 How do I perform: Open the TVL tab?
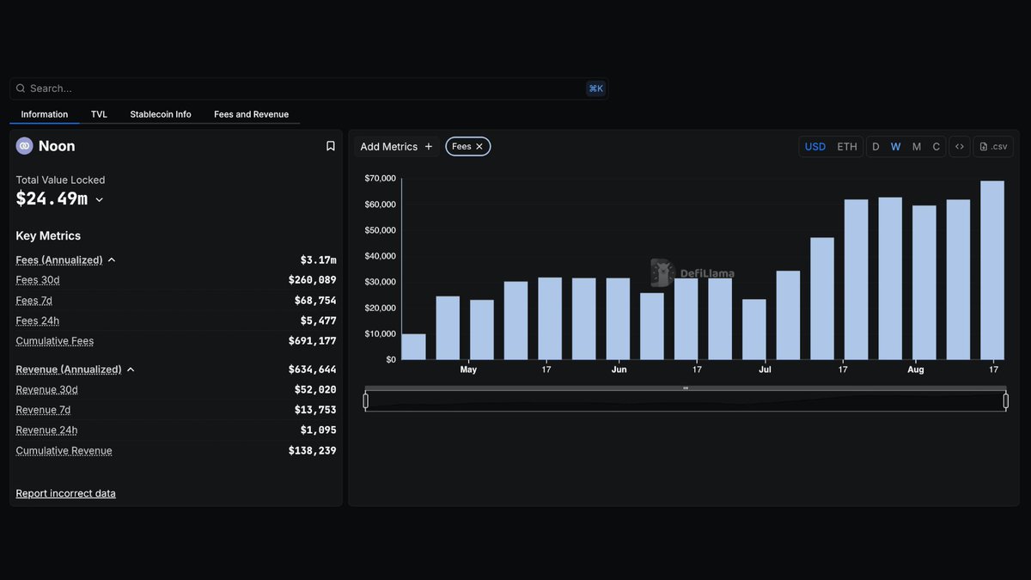pyautogui.click(x=99, y=114)
